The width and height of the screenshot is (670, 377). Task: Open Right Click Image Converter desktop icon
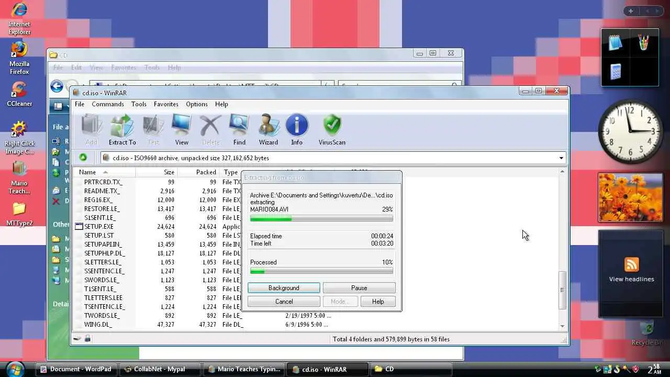pos(19,138)
